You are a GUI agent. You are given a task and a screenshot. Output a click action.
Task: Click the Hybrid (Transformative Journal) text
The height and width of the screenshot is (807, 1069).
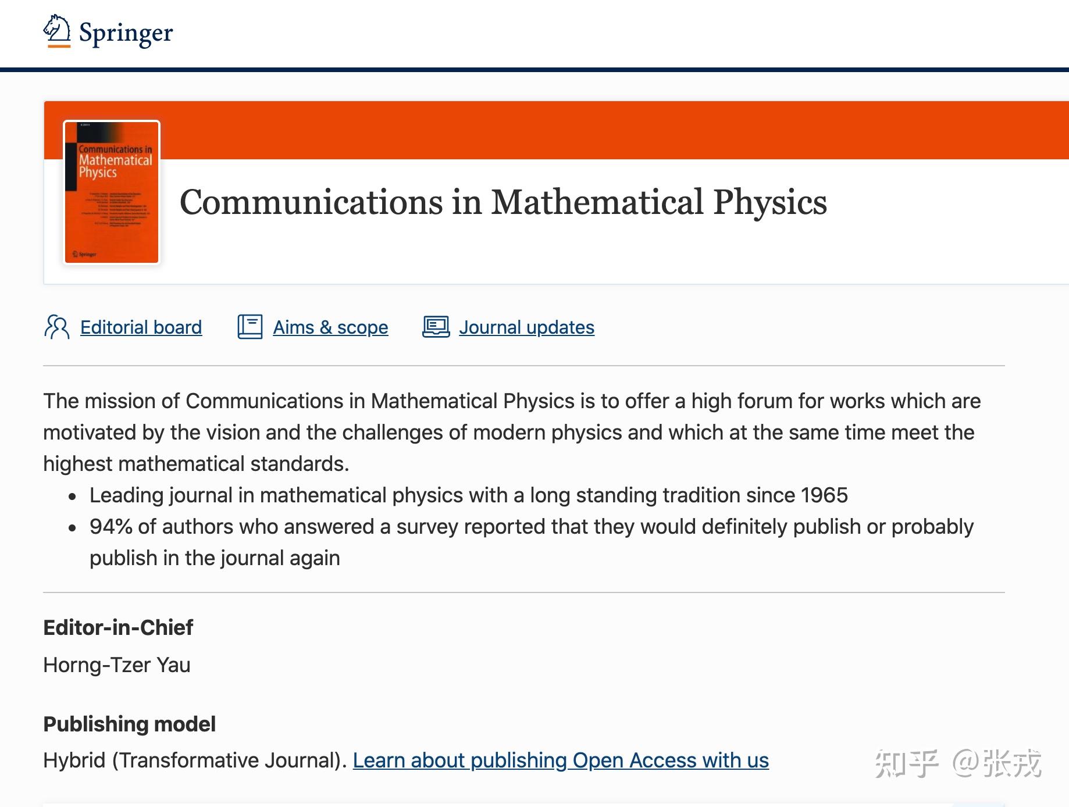(195, 760)
